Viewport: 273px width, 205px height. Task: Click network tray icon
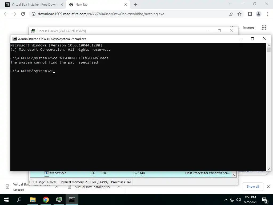point(232,200)
